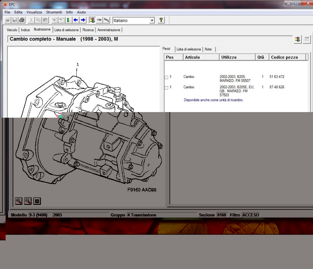This screenshot has width=313, height=269.
Task: Open the VIN lookup tool
Action: click(99, 20)
